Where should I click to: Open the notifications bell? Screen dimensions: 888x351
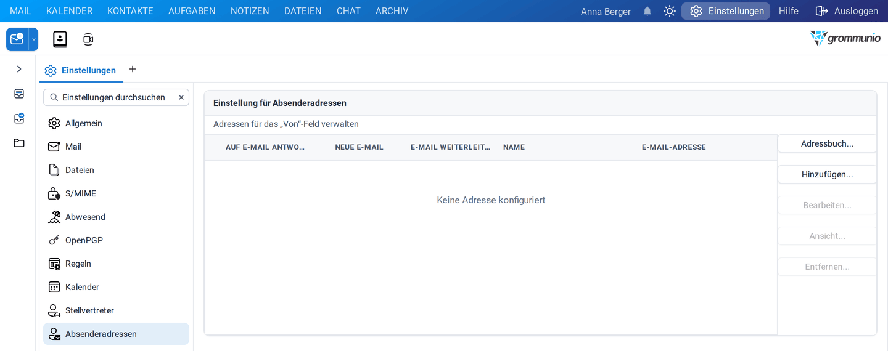647,11
